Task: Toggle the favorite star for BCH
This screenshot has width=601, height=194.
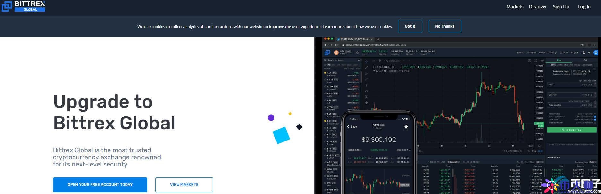Action: (x=325, y=121)
